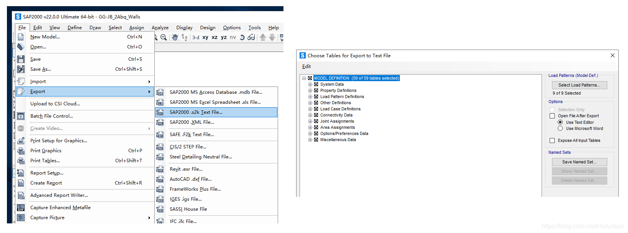Click Select Load Patterns button

(579, 85)
